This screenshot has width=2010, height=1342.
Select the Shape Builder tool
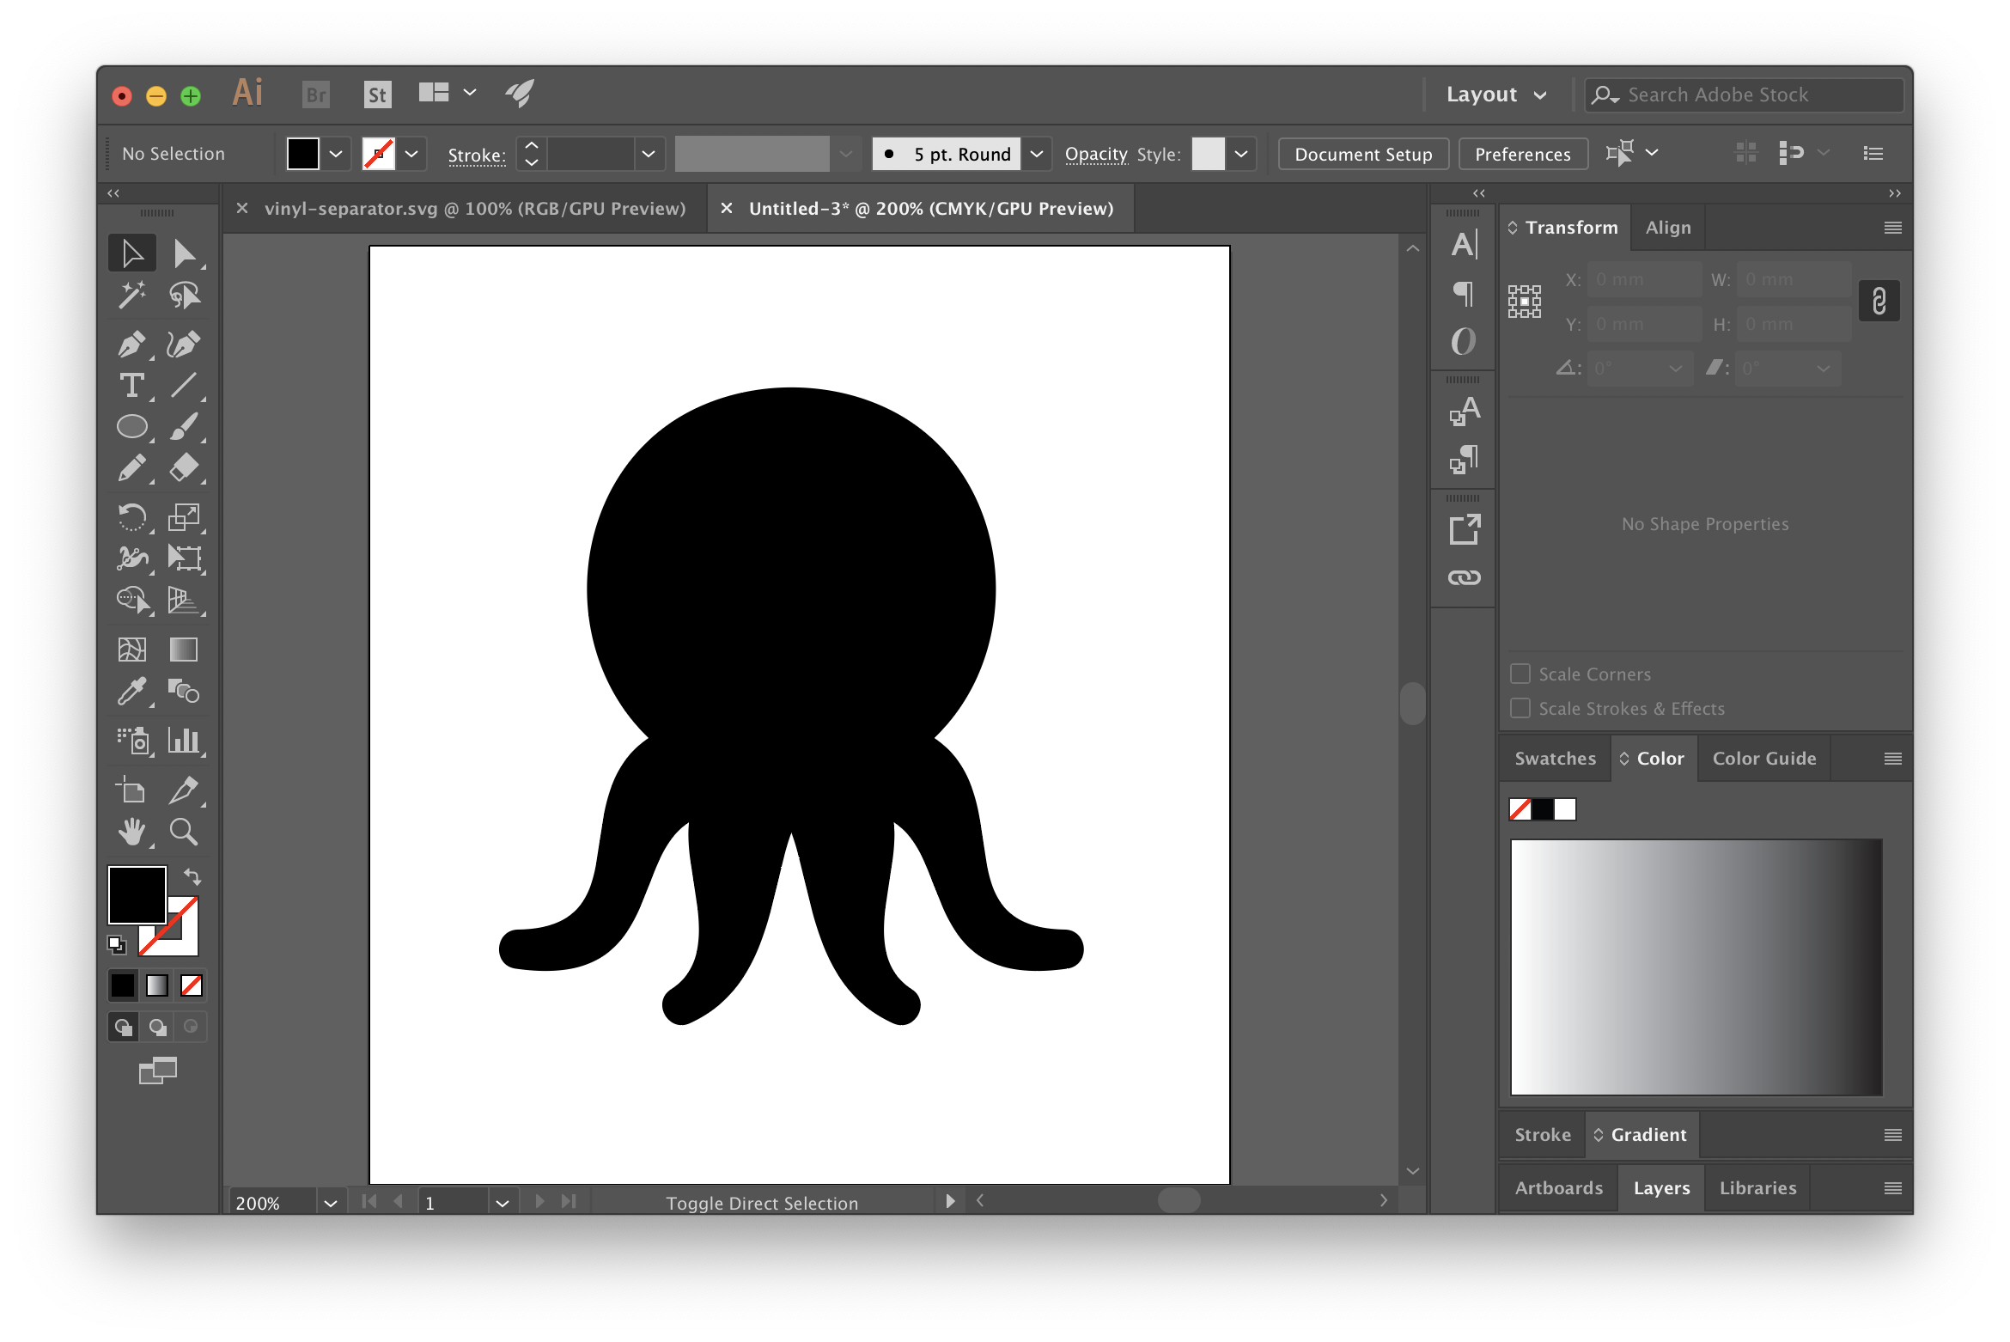click(132, 600)
